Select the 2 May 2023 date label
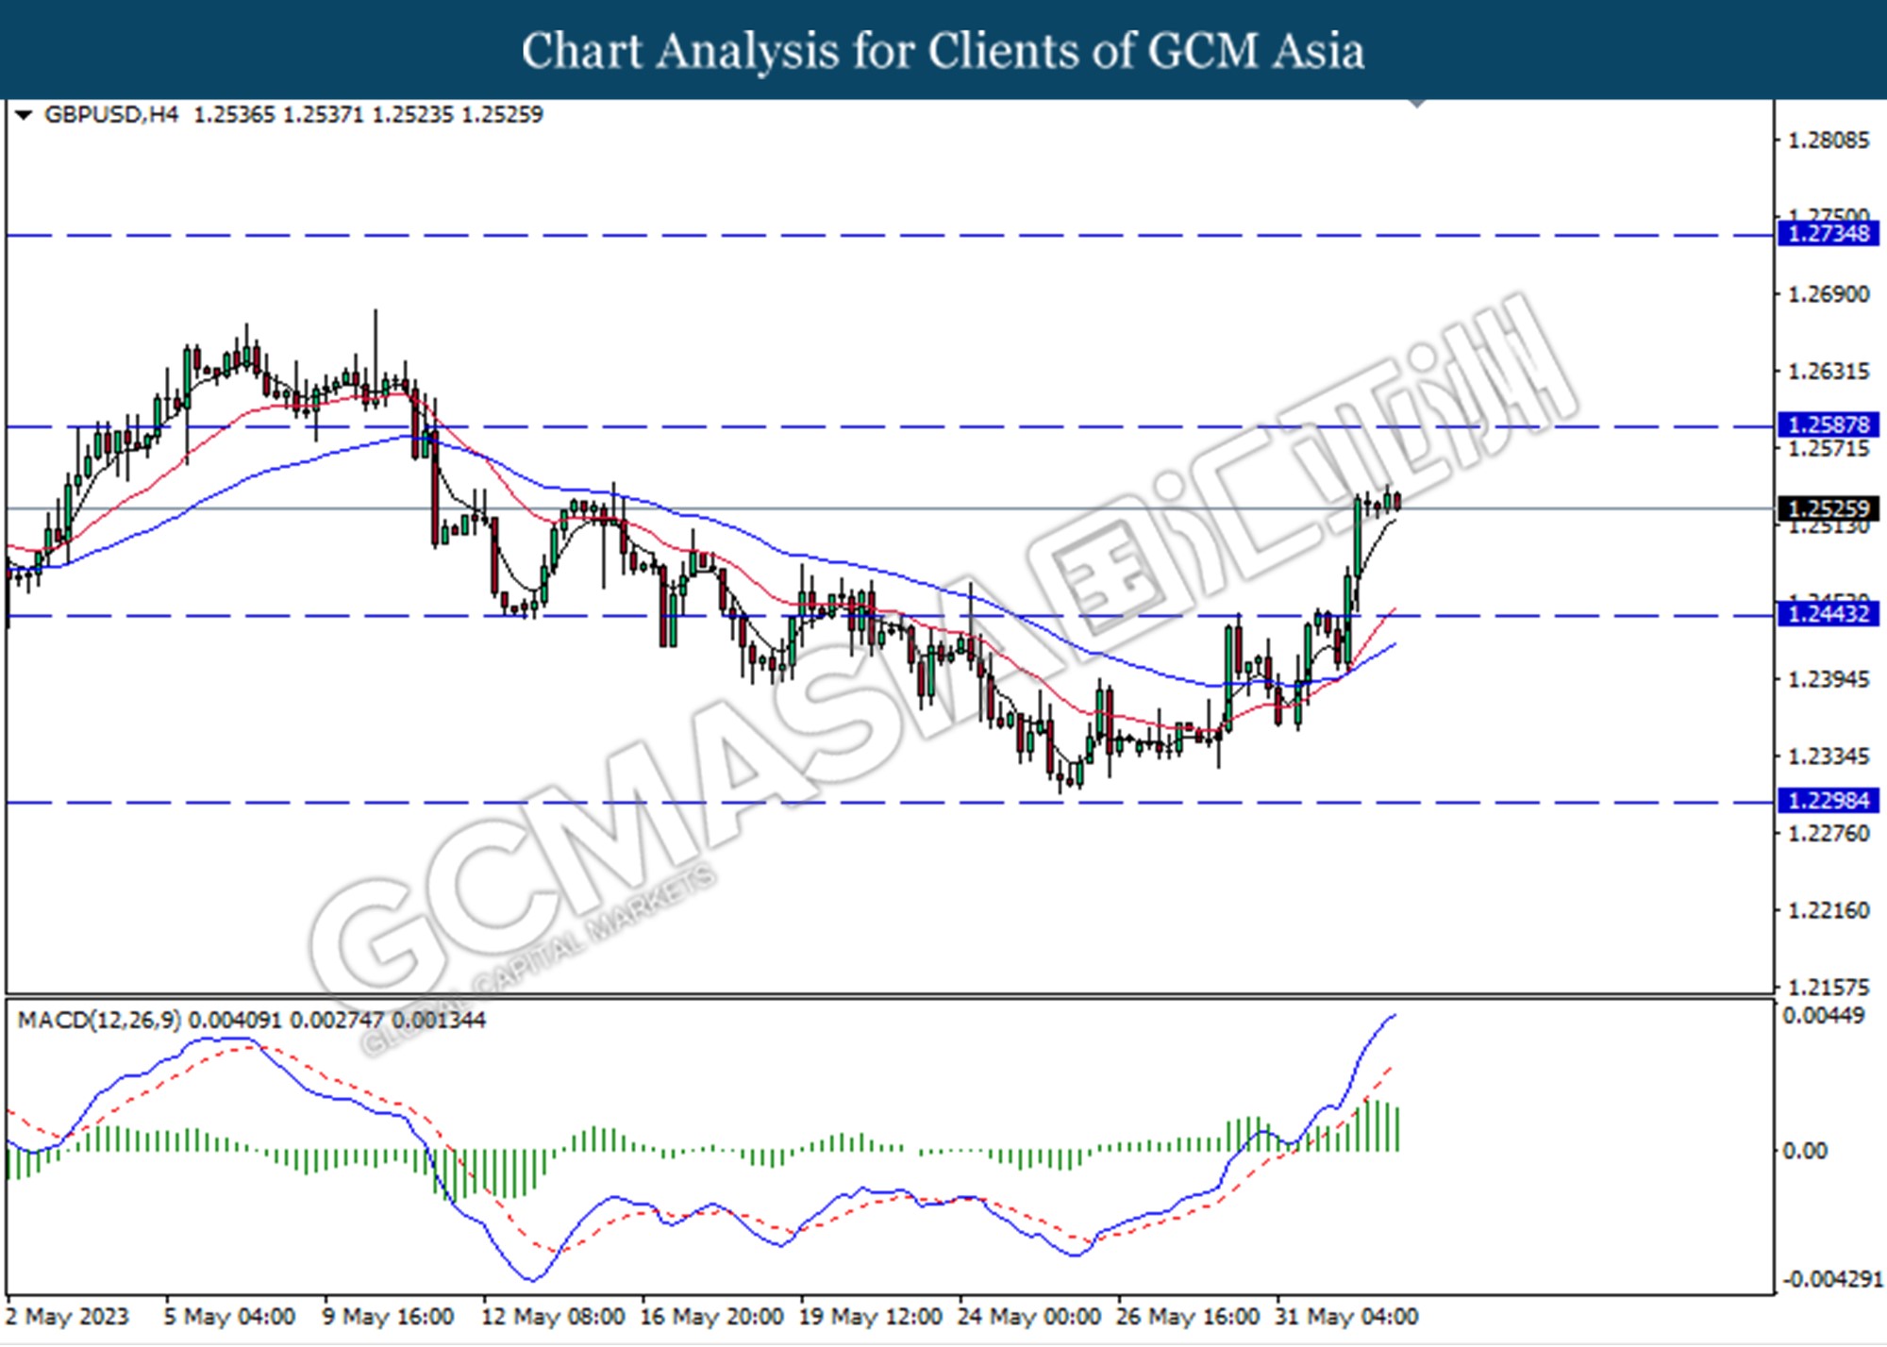This screenshot has height=1347, width=1887. [66, 1317]
